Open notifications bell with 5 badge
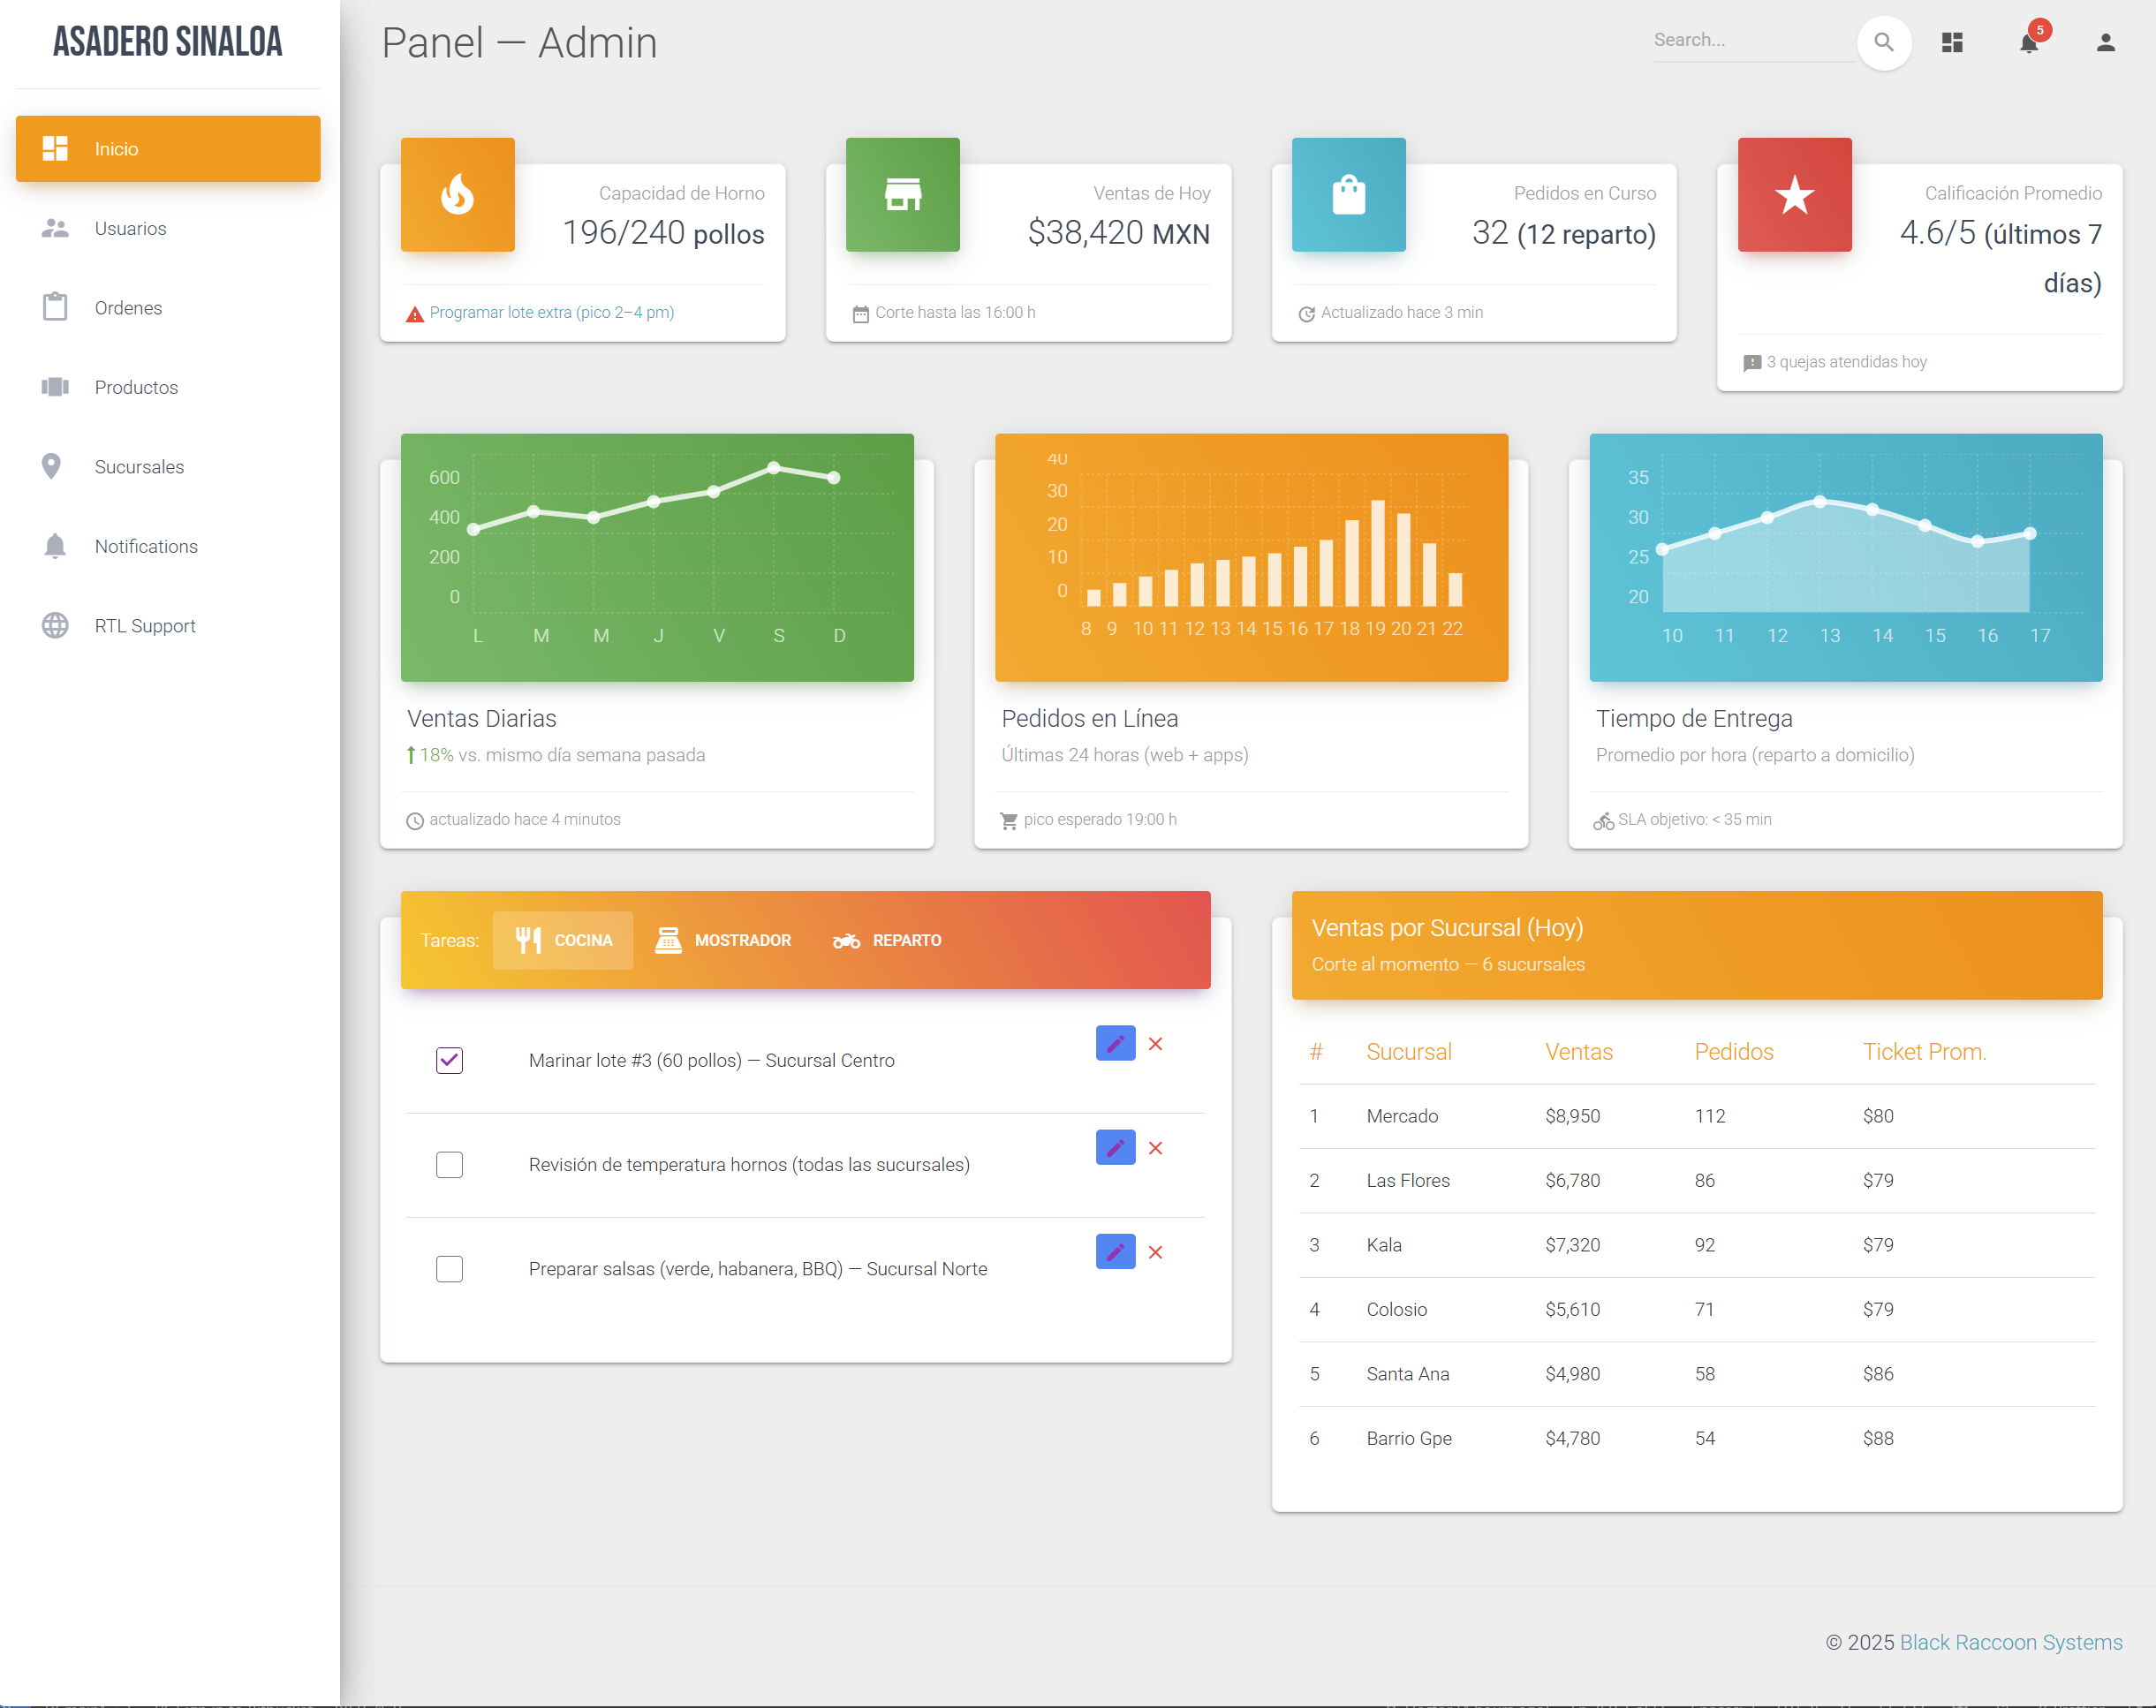 tap(2028, 42)
